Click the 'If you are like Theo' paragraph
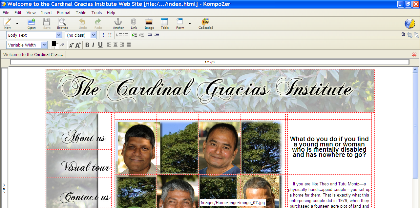 (329, 195)
